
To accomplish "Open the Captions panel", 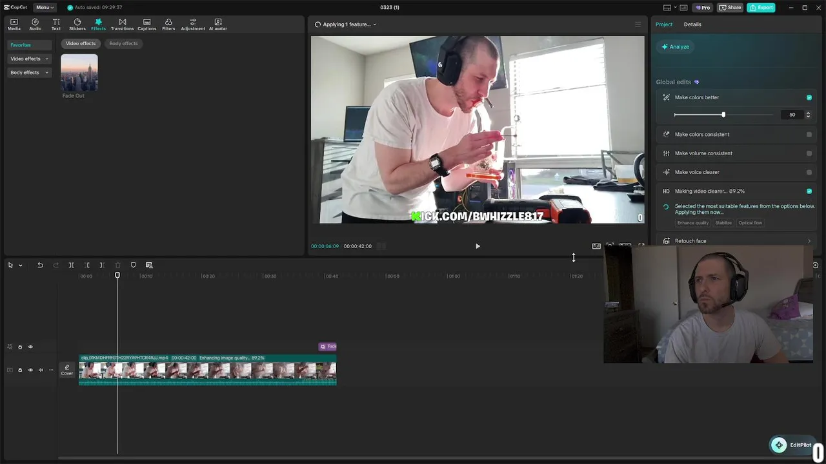I will (x=146, y=24).
